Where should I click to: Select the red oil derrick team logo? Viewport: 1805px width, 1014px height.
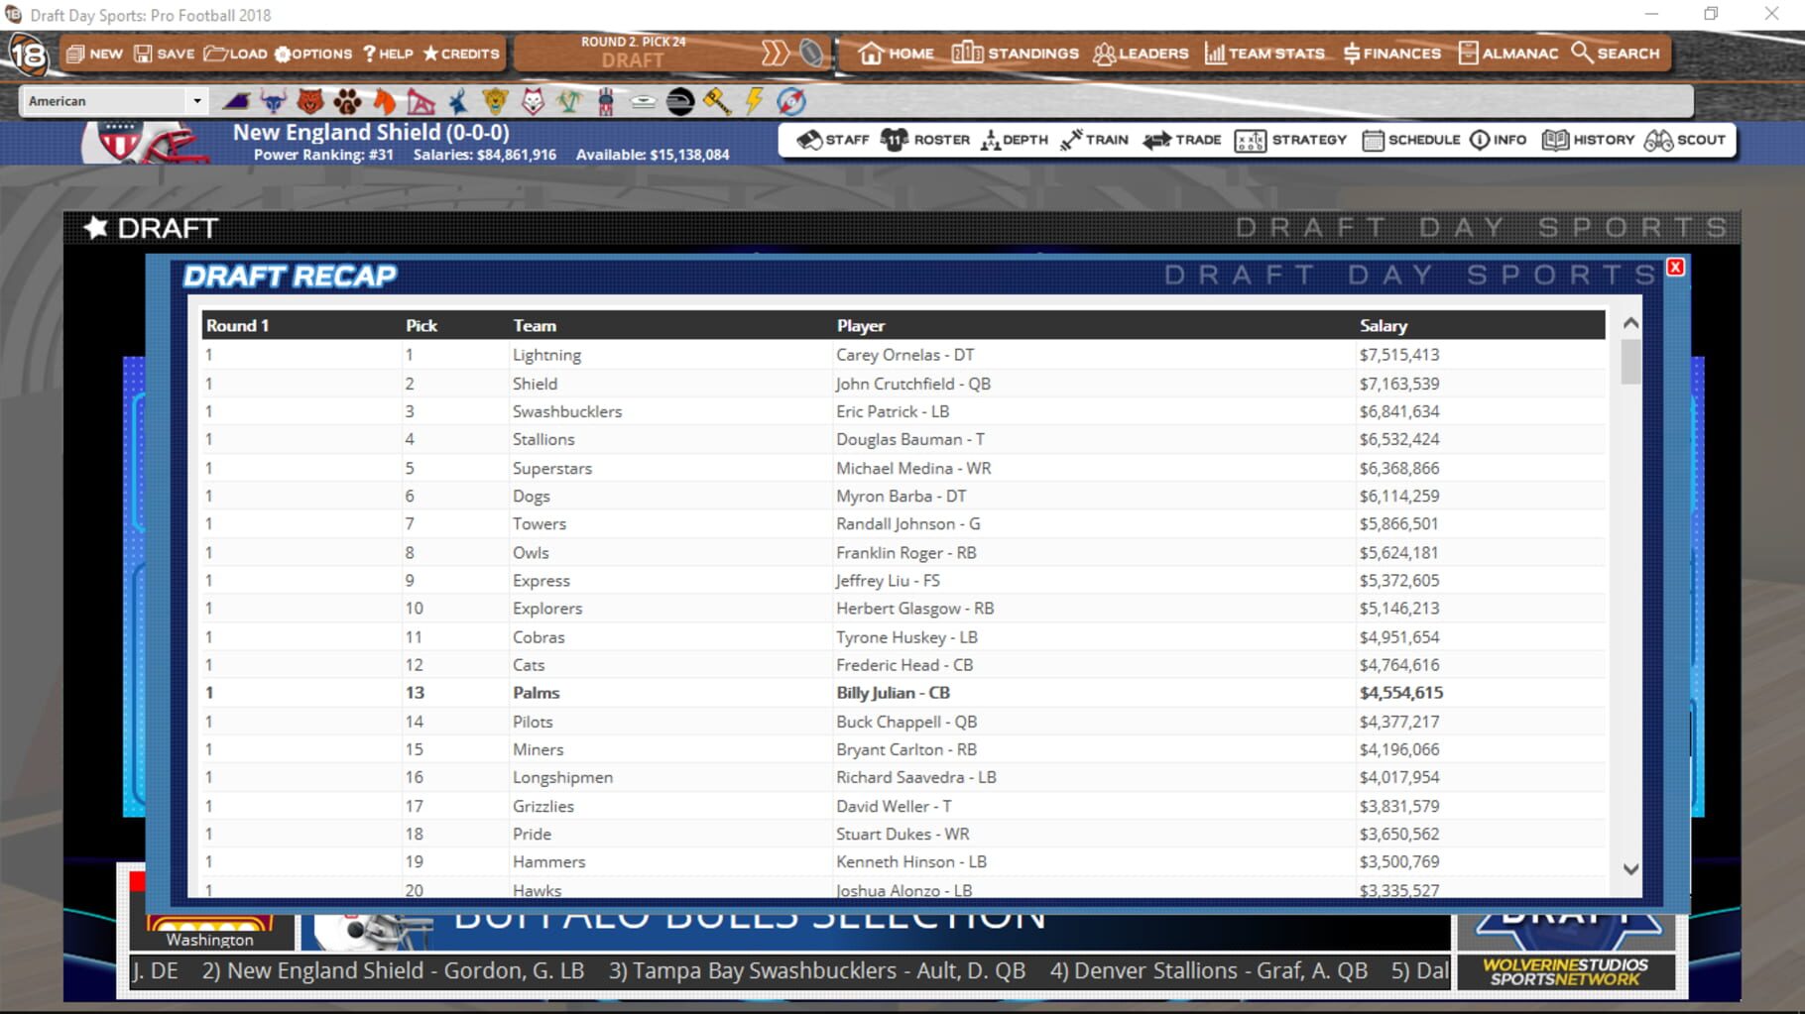(421, 101)
